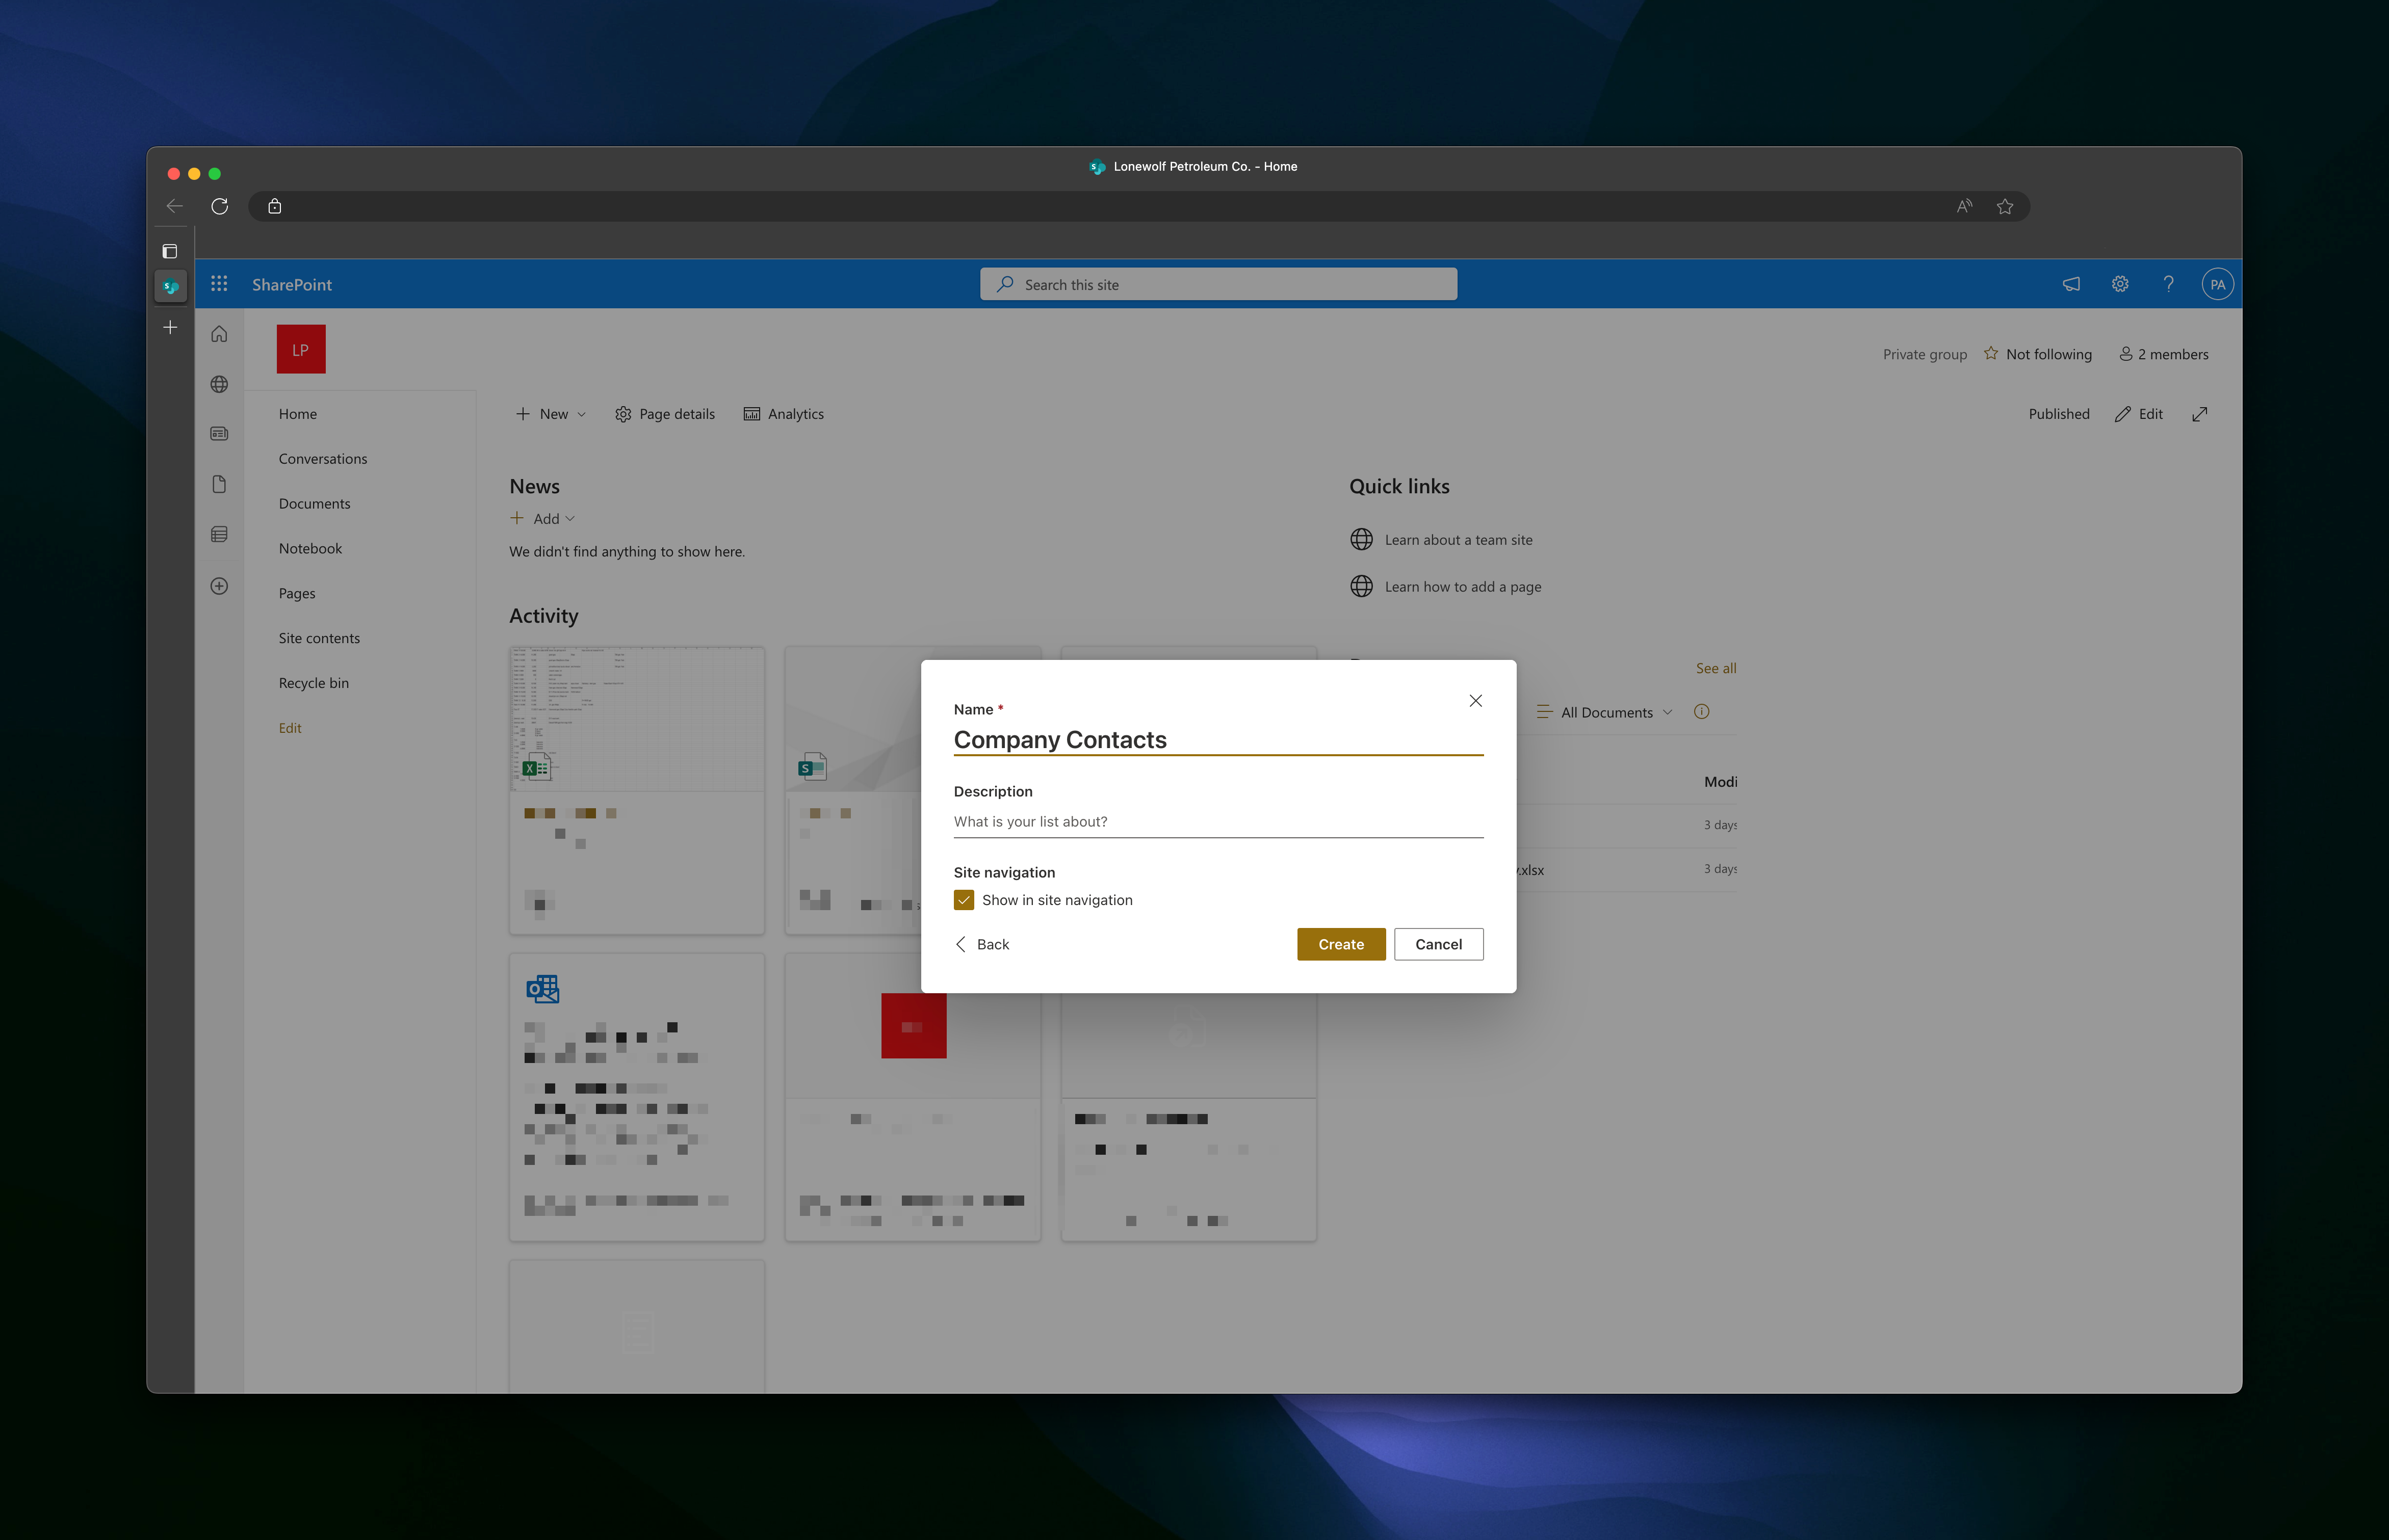Click Edit link under site navigation
This screenshot has width=2389, height=1540.
pyautogui.click(x=290, y=728)
